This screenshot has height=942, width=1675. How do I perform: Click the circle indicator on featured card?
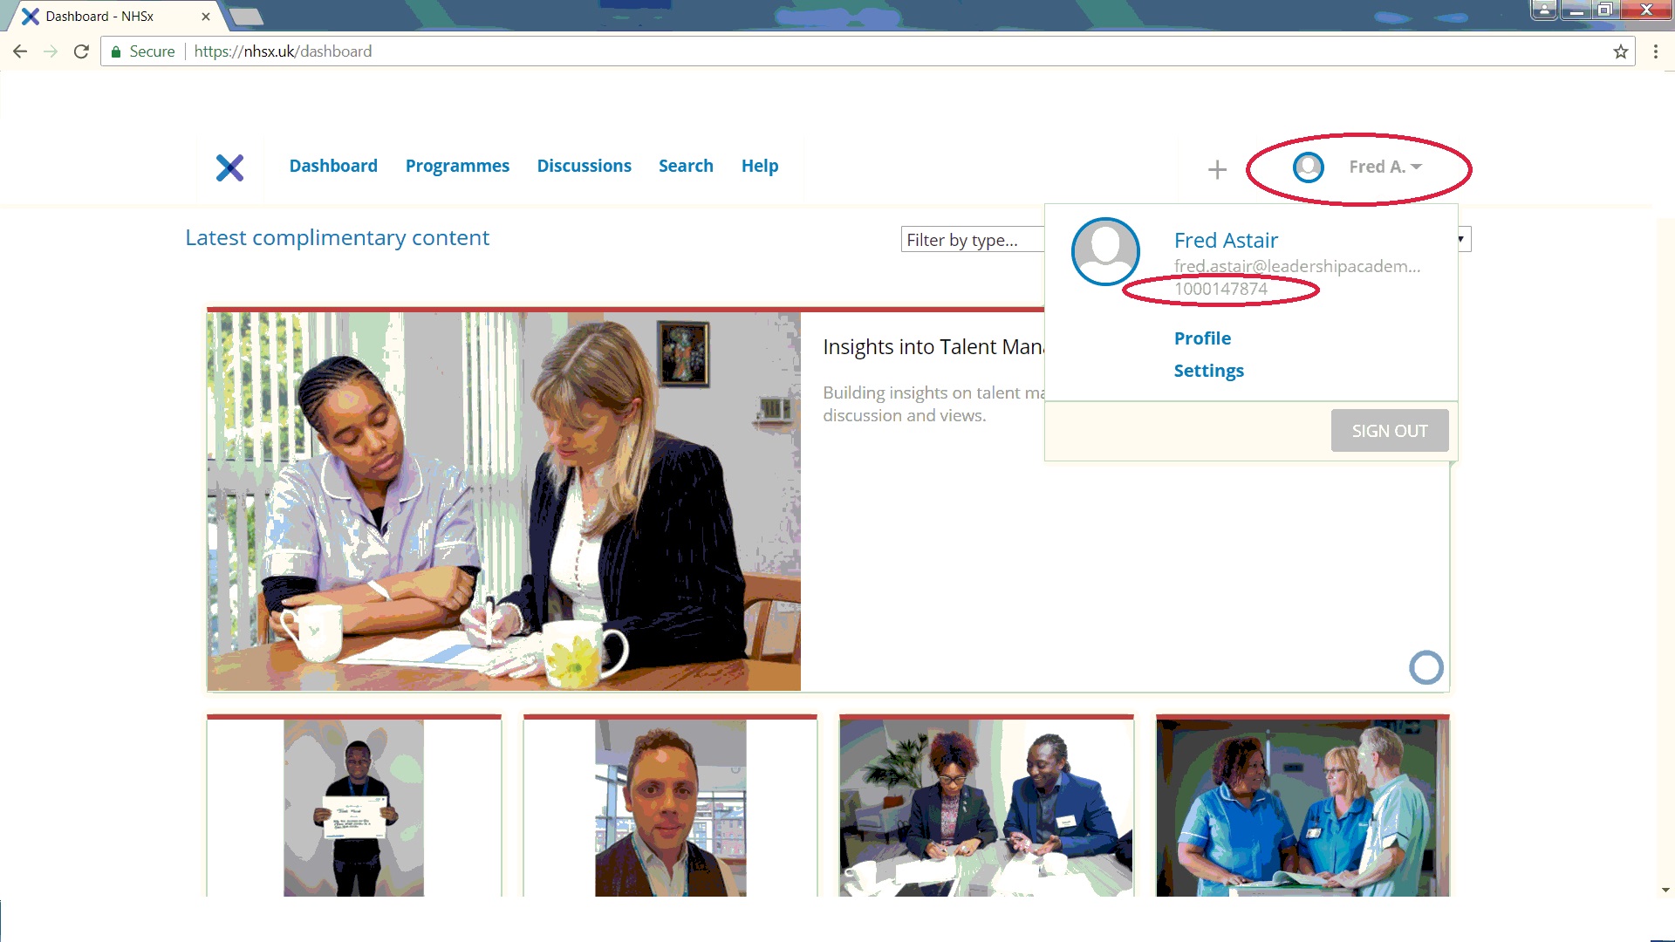click(1425, 668)
